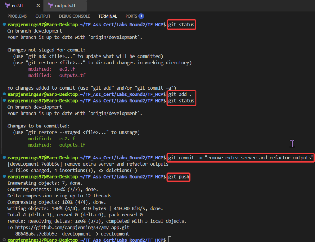Open the DEBUG CONSOLE panel tab
The height and width of the screenshot is (242, 315).
point(74,16)
